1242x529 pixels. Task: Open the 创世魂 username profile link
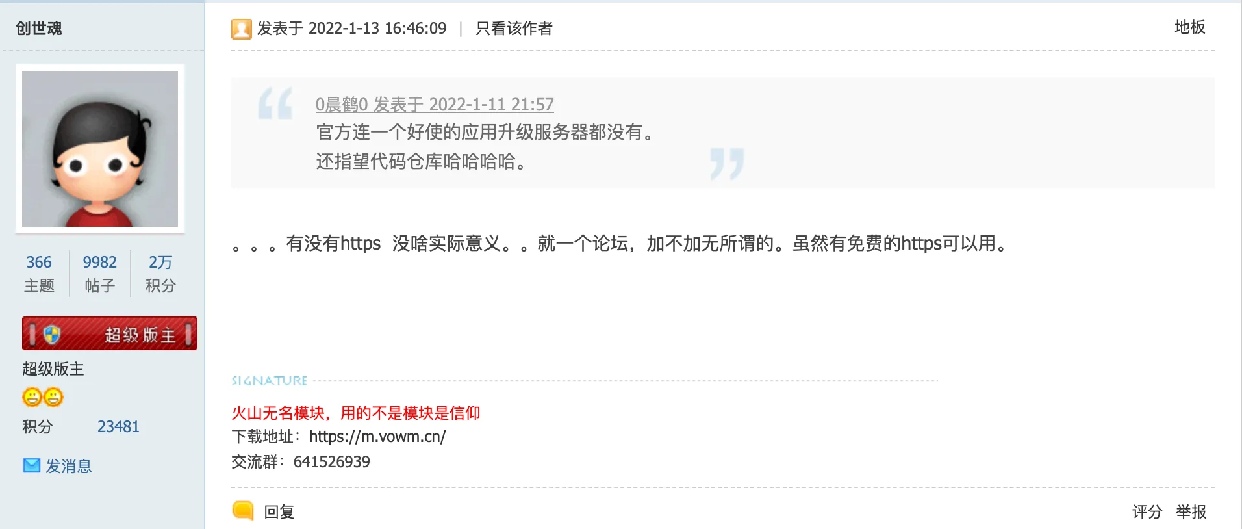tap(39, 28)
